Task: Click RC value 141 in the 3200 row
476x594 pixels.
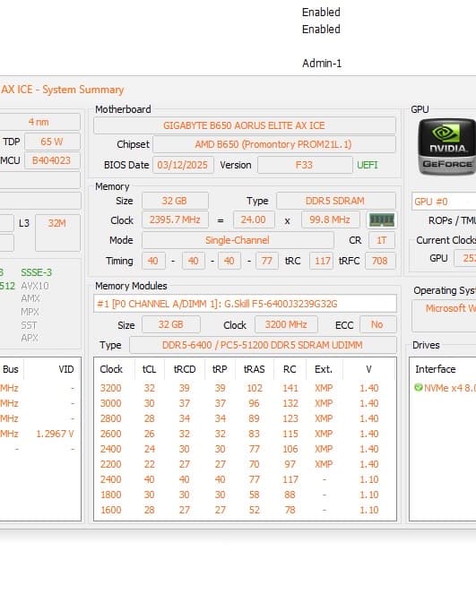Action: pos(290,388)
